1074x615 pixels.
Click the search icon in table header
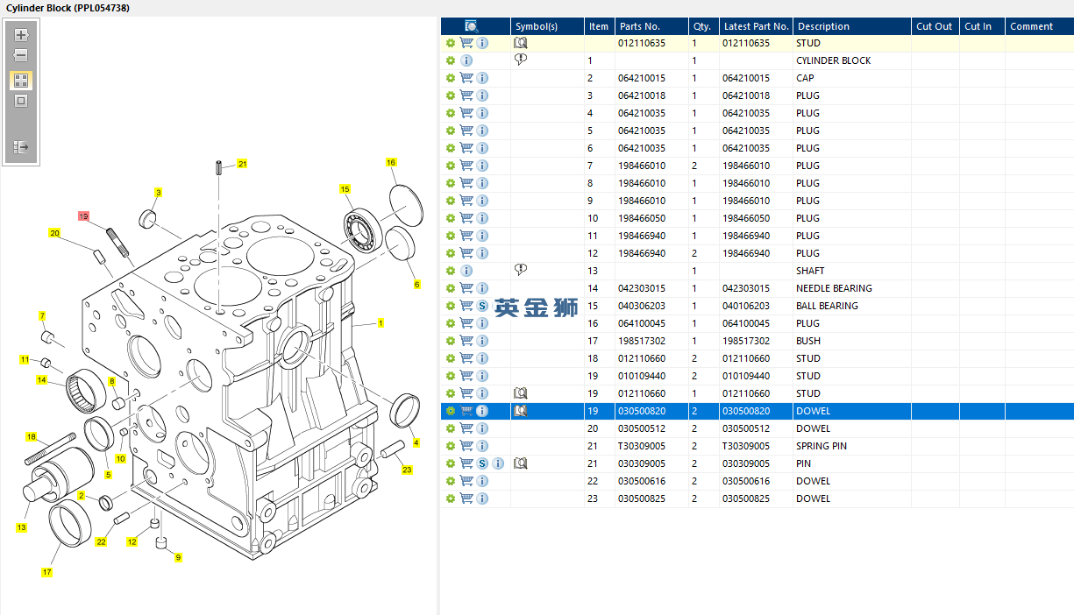(x=471, y=26)
